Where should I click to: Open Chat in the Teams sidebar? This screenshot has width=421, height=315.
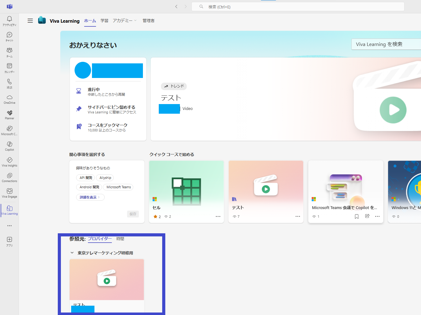[x=9, y=37]
